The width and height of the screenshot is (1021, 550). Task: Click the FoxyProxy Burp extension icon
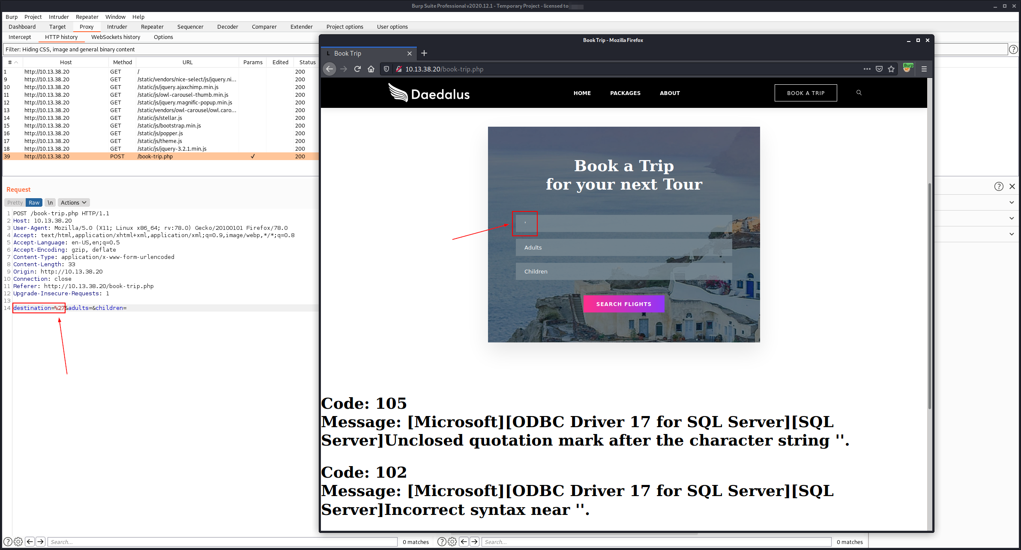[x=907, y=68]
